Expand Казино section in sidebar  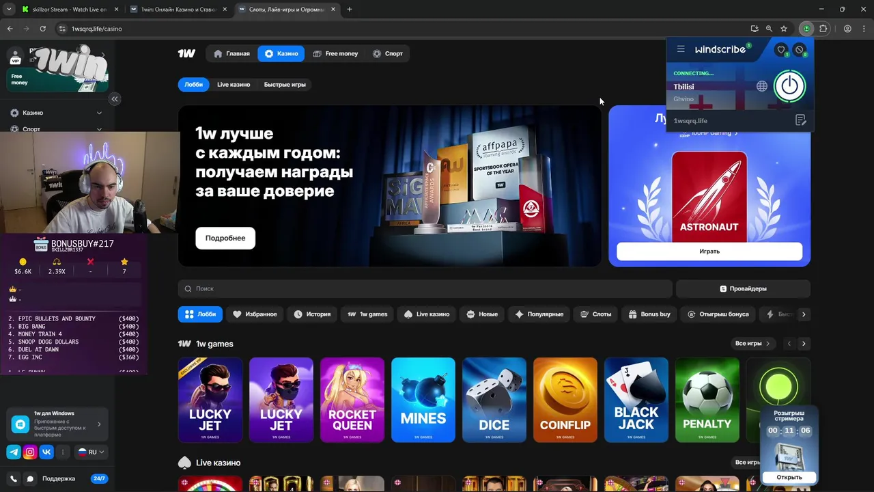(x=57, y=113)
